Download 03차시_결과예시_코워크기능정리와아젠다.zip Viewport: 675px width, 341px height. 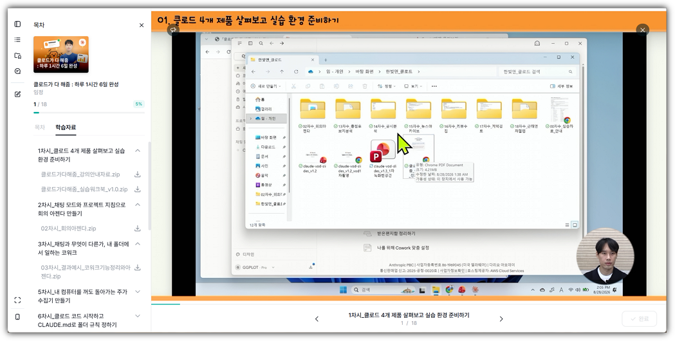point(138,268)
